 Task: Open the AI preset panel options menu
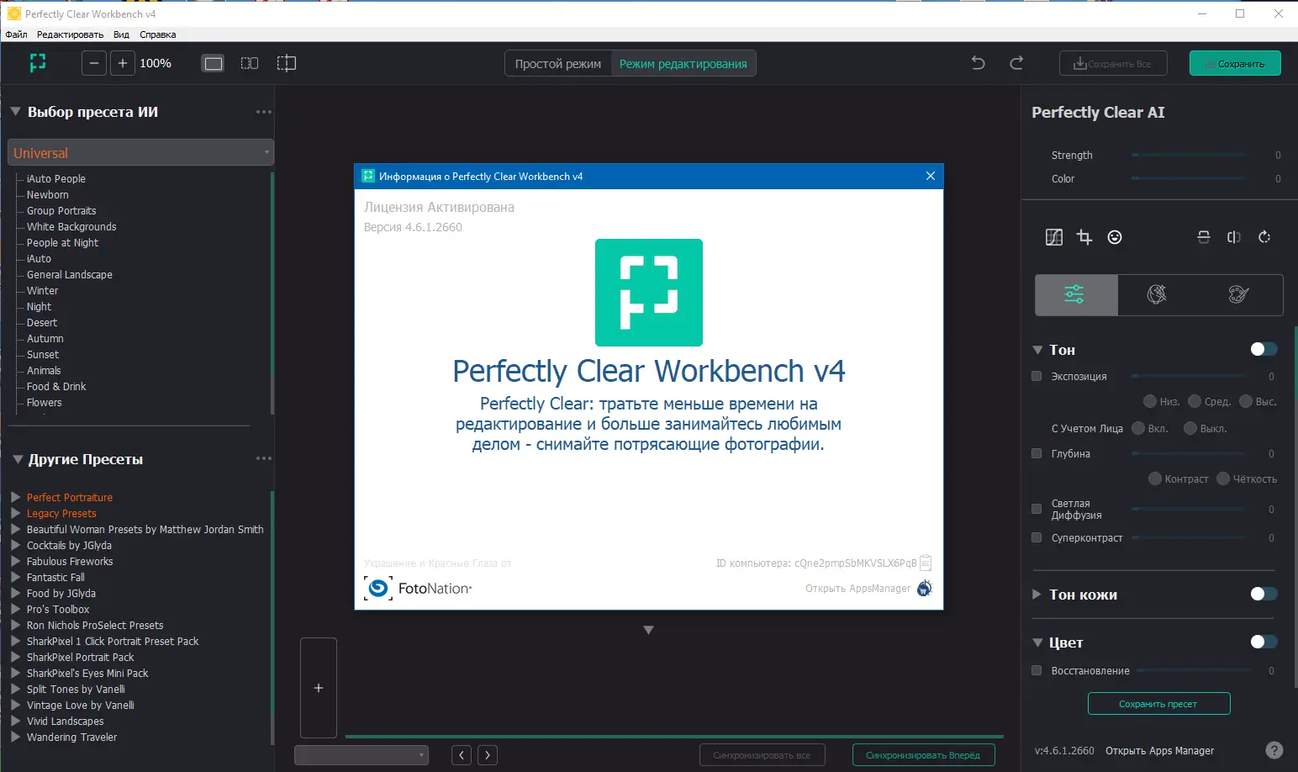pos(264,112)
